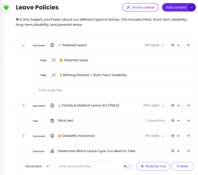Screen dimensions: 198x175
Task: Open the Document type dropdown at bottom
Action: click(36, 166)
